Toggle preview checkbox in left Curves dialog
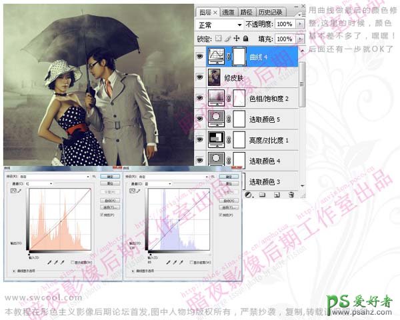Viewport: 400px width, 320px height. point(102,215)
